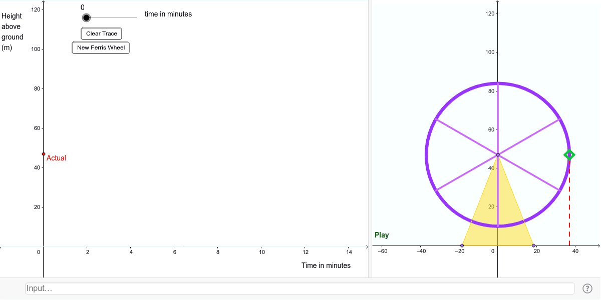Click the Play label to start the animation
The width and height of the screenshot is (601, 300).
[382, 235]
